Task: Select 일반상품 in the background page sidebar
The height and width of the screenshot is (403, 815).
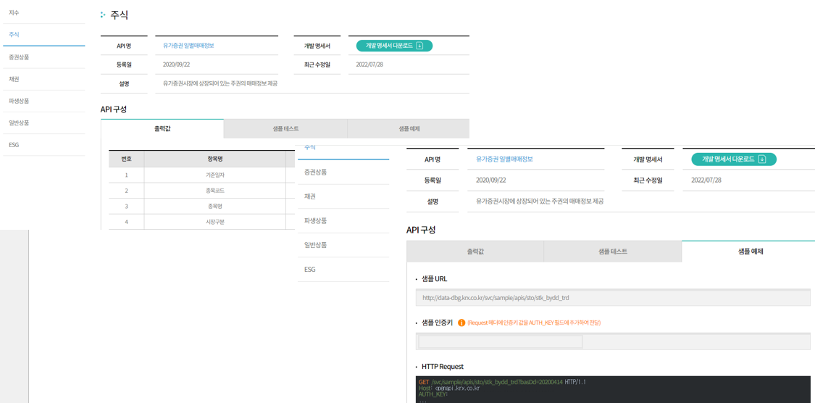Action: click(43, 122)
